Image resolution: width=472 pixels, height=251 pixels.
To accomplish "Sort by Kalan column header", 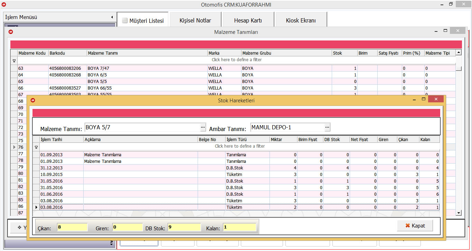I will coord(429,140).
